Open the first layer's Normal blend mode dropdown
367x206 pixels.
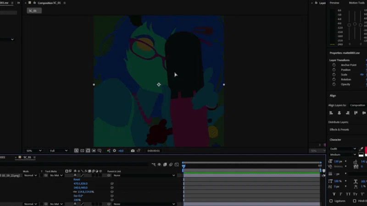(x=30, y=175)
